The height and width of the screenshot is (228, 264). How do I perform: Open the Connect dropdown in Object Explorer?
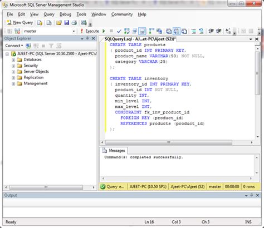pos(14,46)
